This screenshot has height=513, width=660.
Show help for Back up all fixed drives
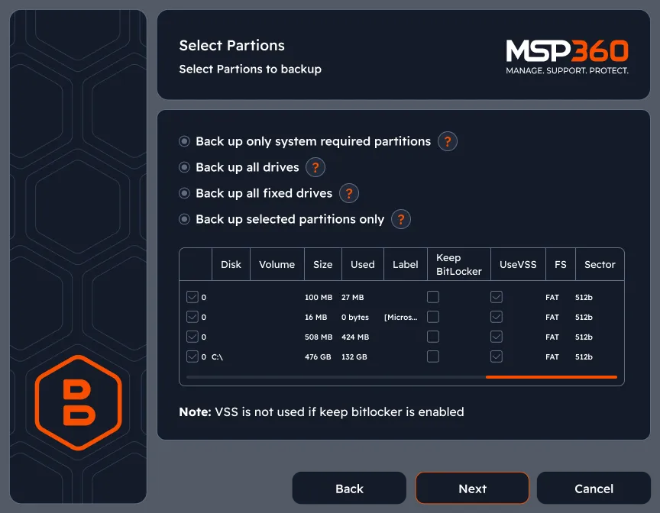click(349, 193)
